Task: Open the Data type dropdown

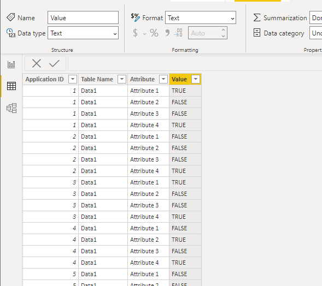Action: (83, 33)
